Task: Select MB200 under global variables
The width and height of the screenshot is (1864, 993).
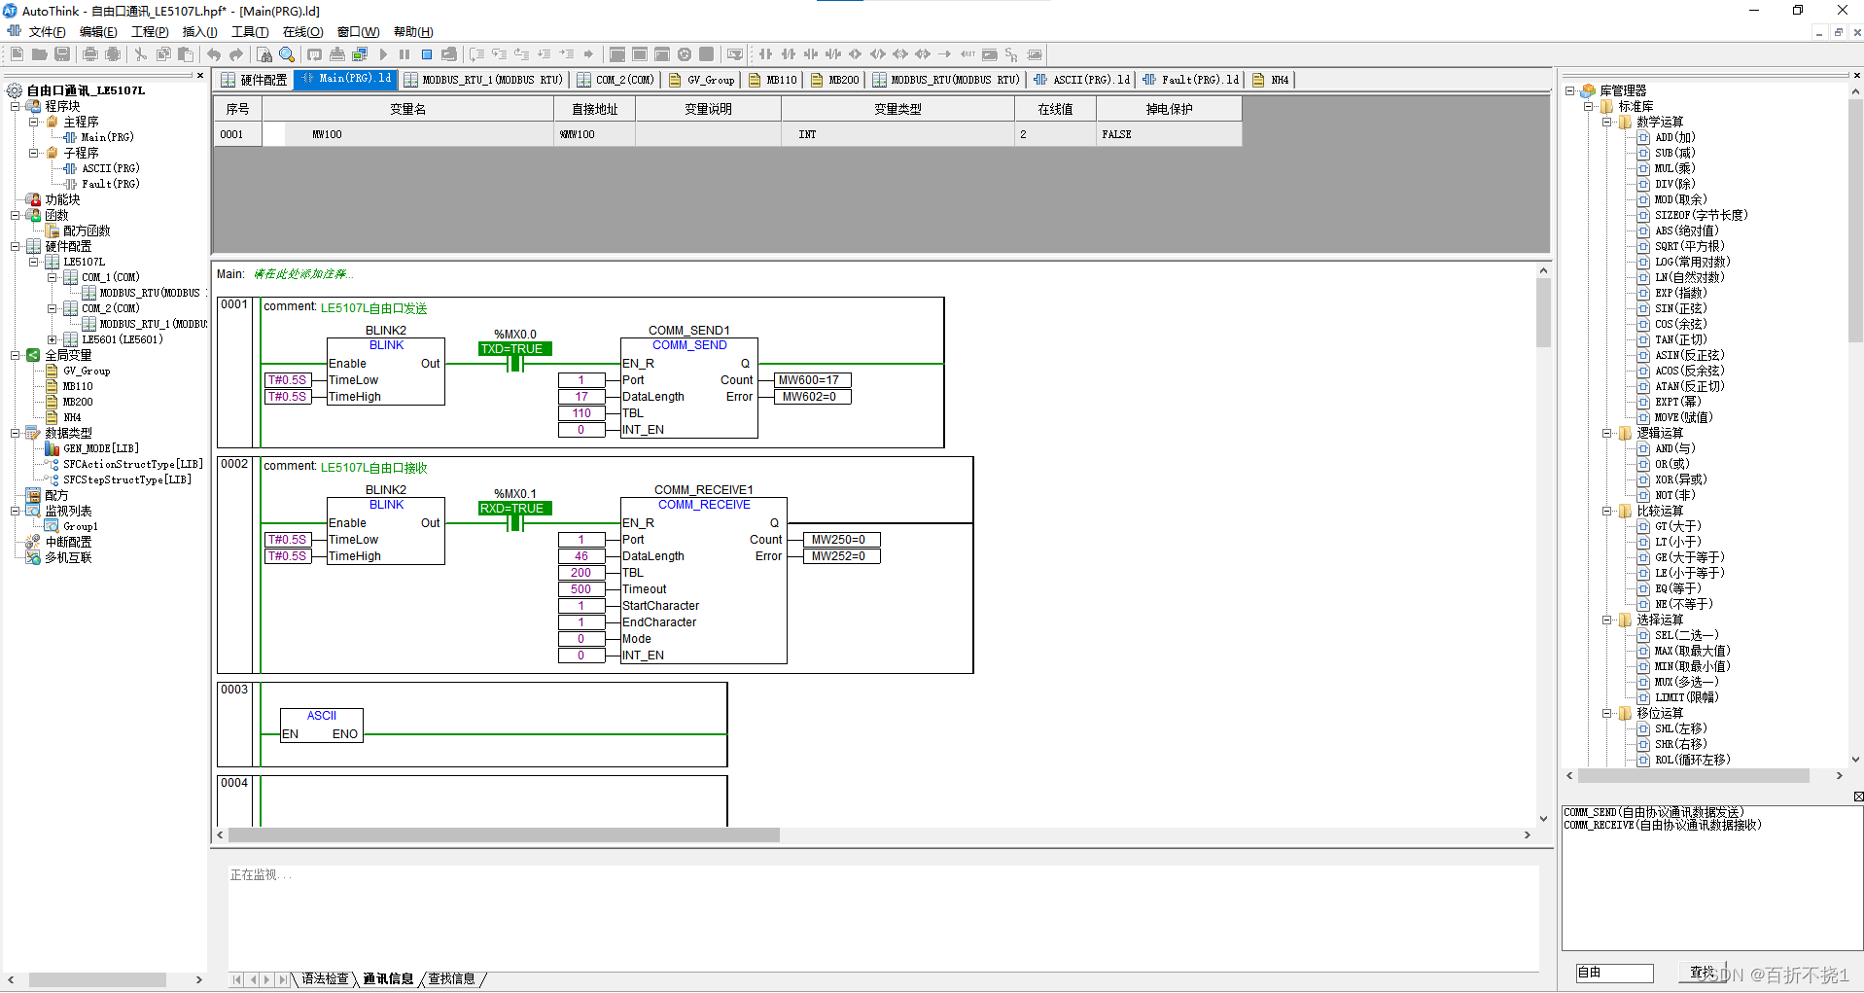Action: [78, 402]
